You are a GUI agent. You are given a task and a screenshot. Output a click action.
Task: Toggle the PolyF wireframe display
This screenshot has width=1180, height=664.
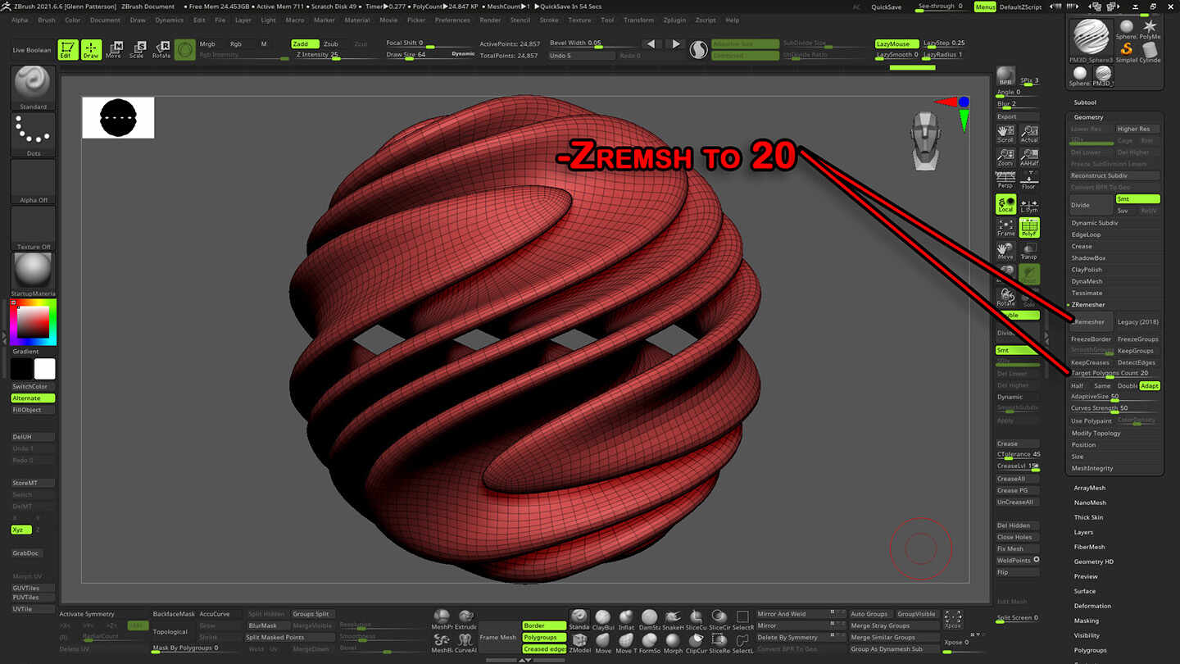[1028, 227]
